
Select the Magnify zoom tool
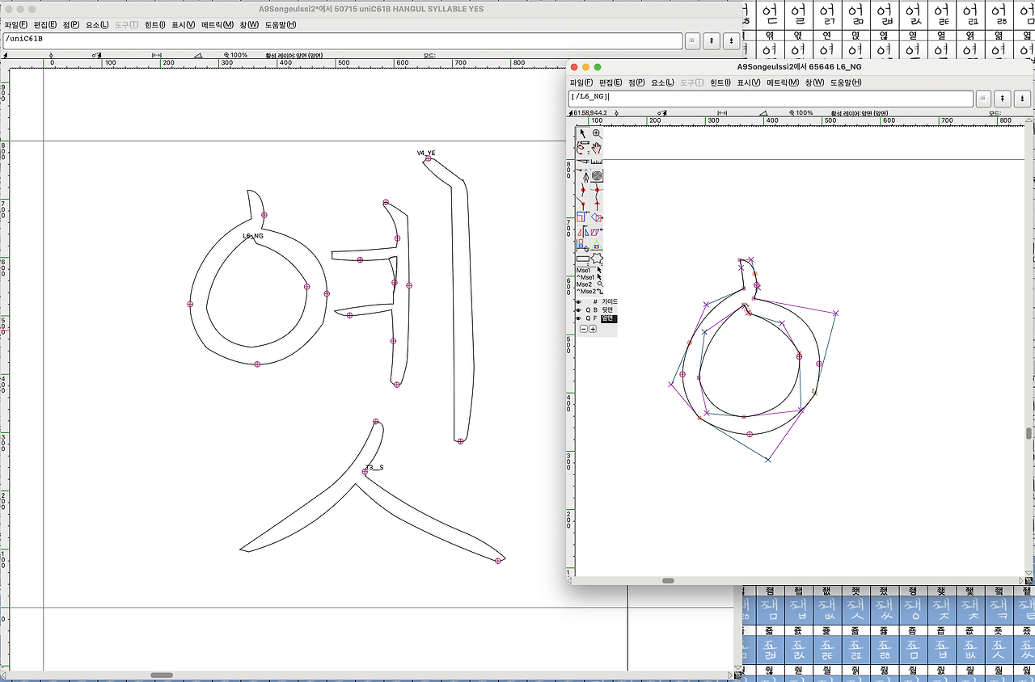click(x=597, y=133)
